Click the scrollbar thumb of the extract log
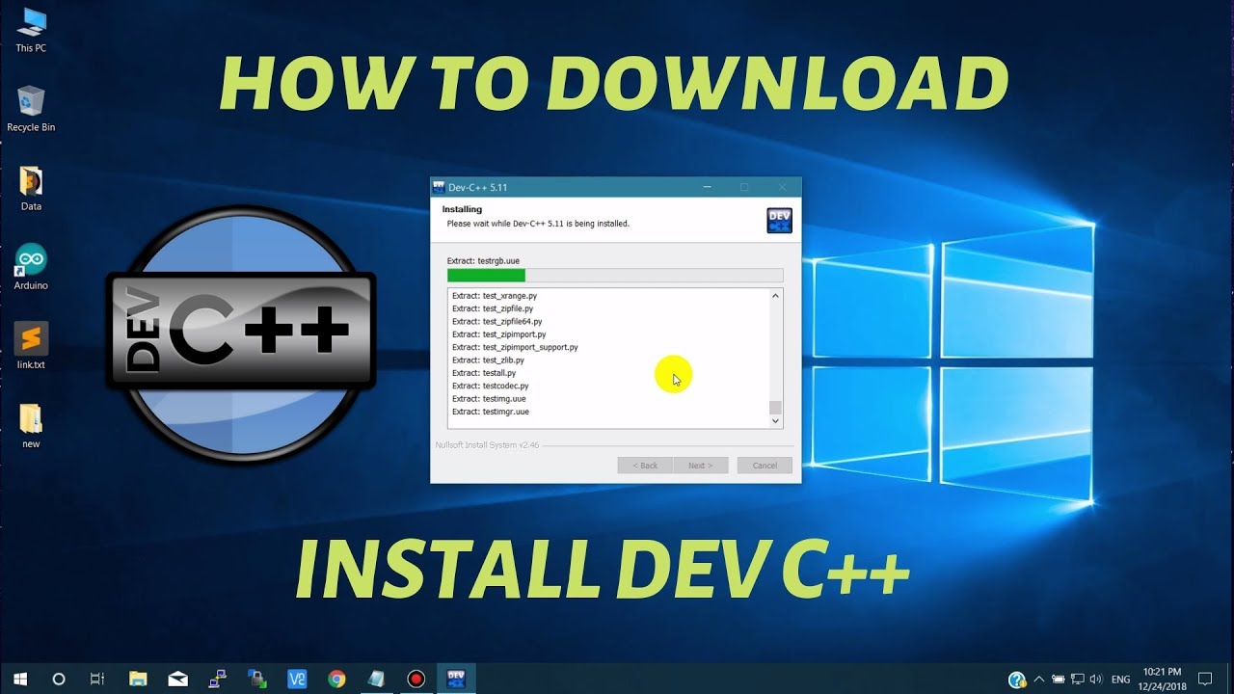Screen dimensions: 1234x694 (x=775, y=408)
